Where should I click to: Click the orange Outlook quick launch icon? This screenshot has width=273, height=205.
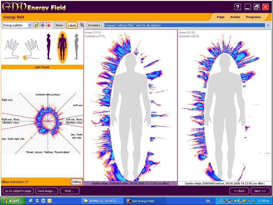point(49,201)
